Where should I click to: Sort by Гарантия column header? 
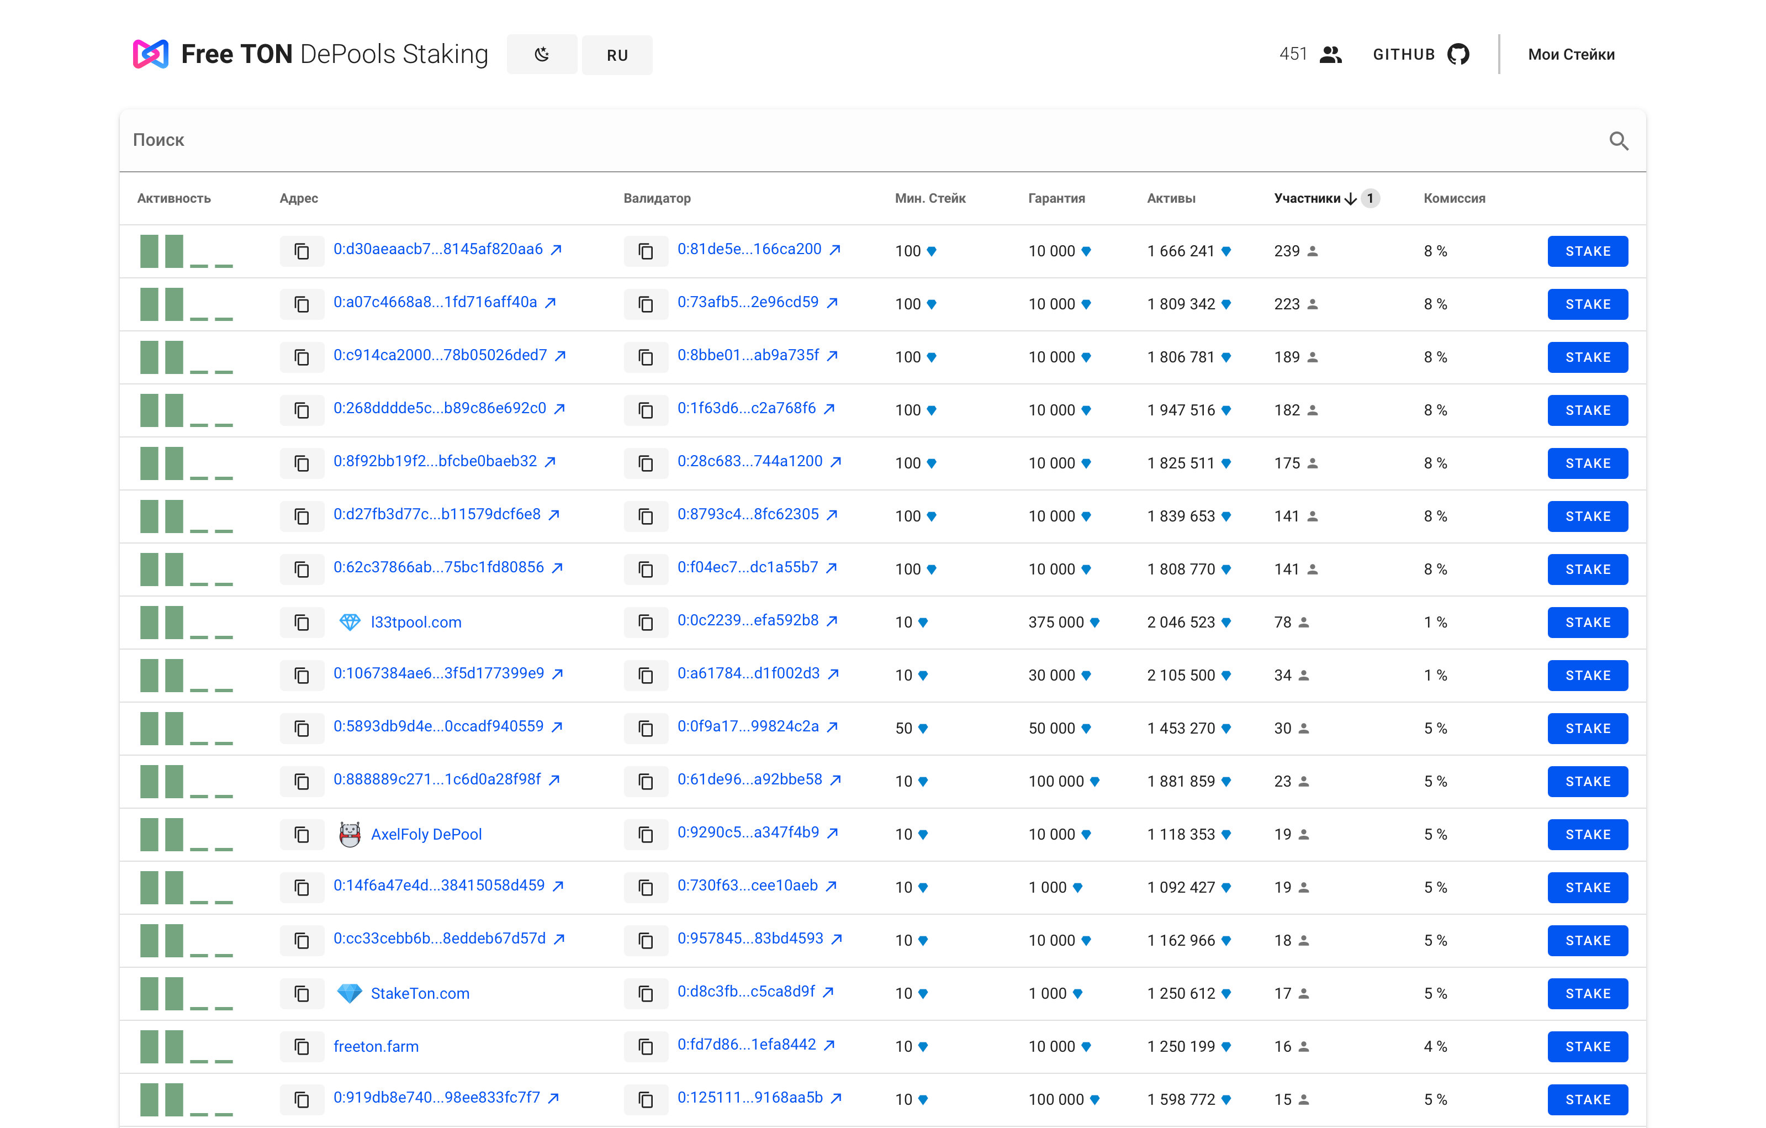[1056, 198]
